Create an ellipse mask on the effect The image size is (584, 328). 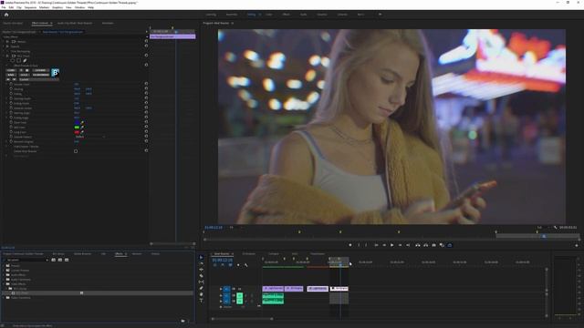click(x=13, y=61)
